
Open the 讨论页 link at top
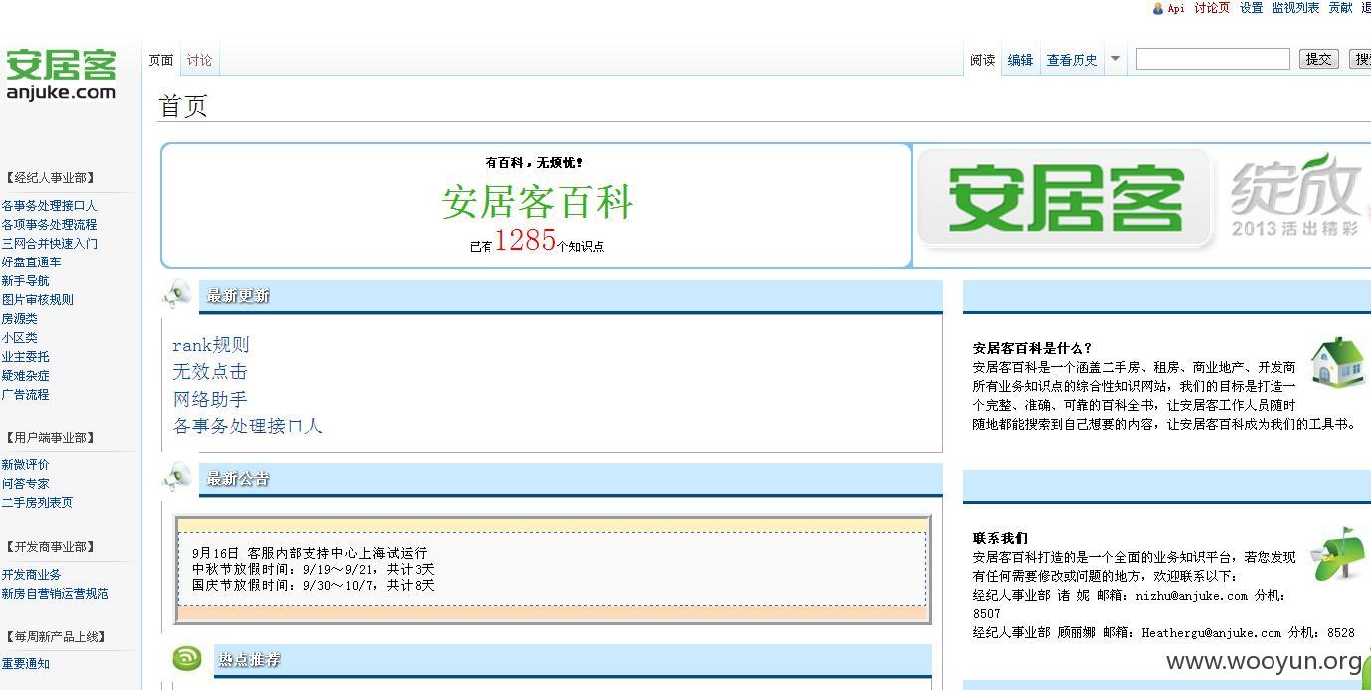coord(1212,8)
